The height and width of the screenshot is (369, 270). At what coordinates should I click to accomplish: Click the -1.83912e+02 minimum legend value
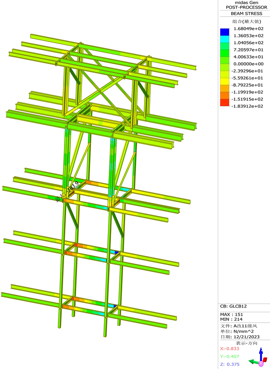(247, 106)
